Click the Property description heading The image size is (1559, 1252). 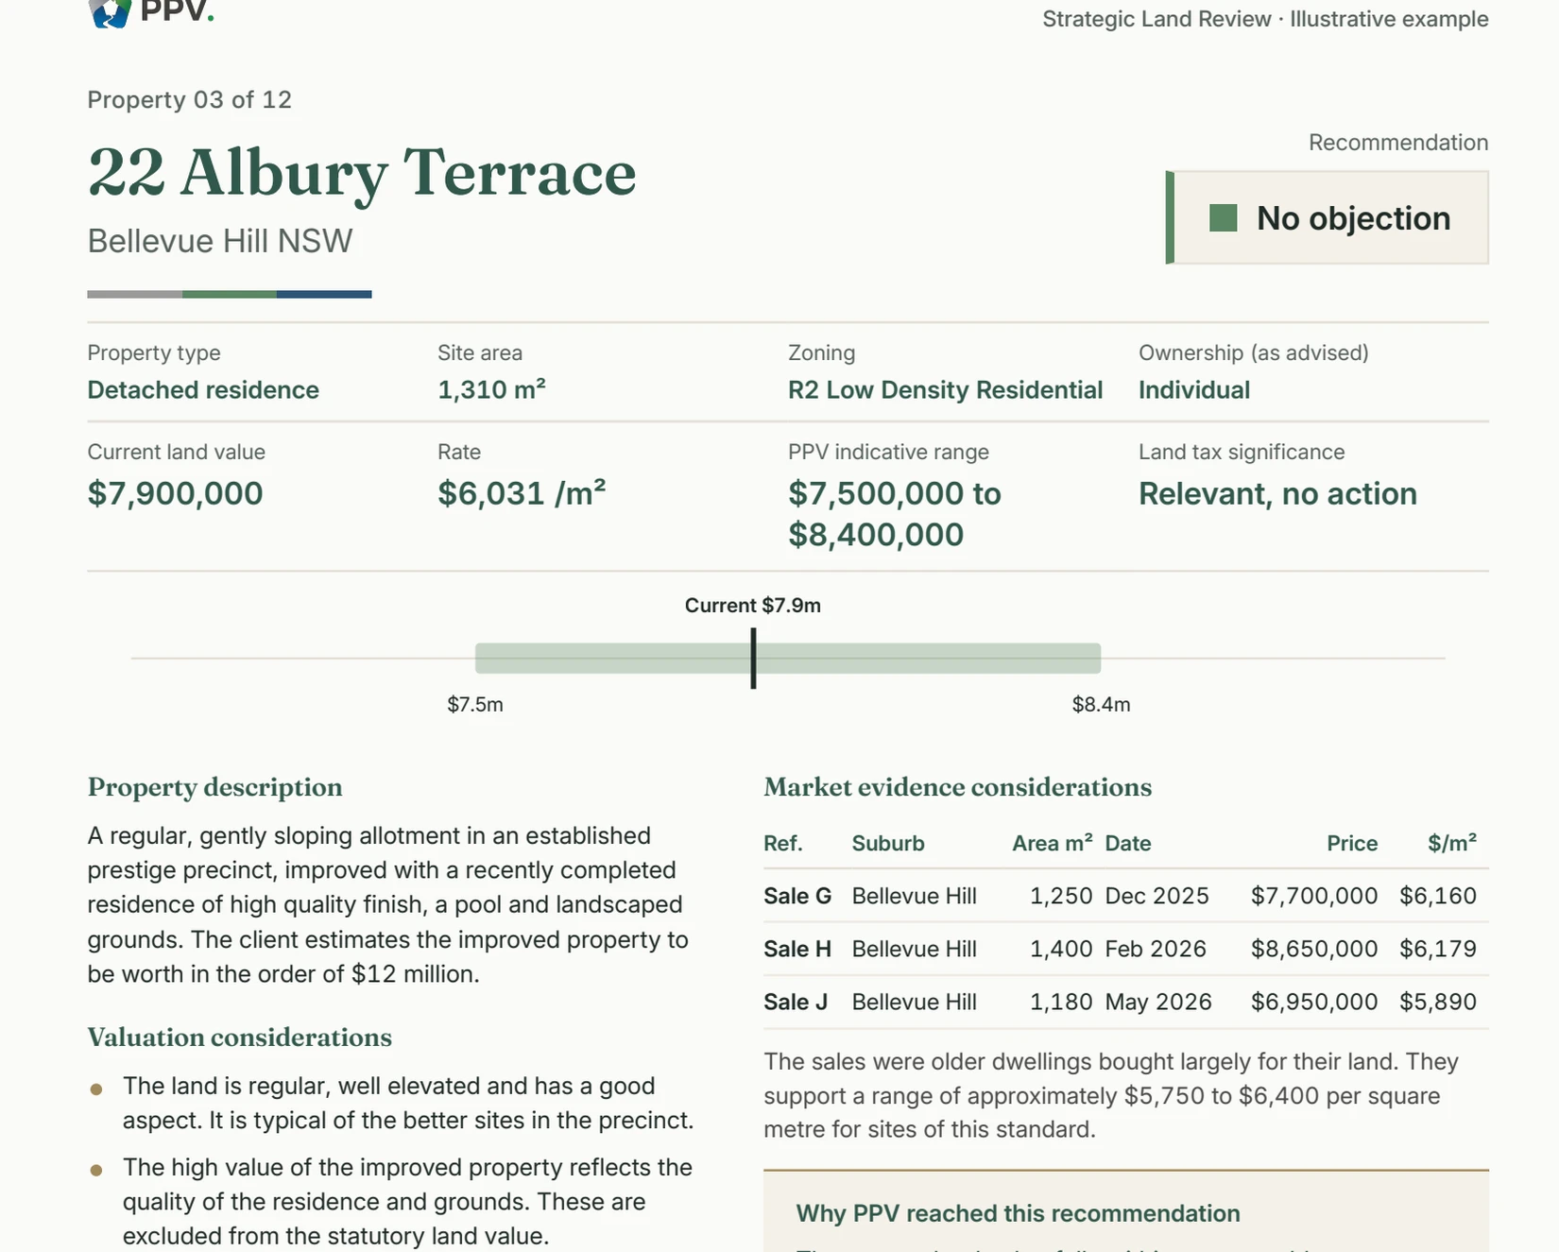click(x=214, y=788)
